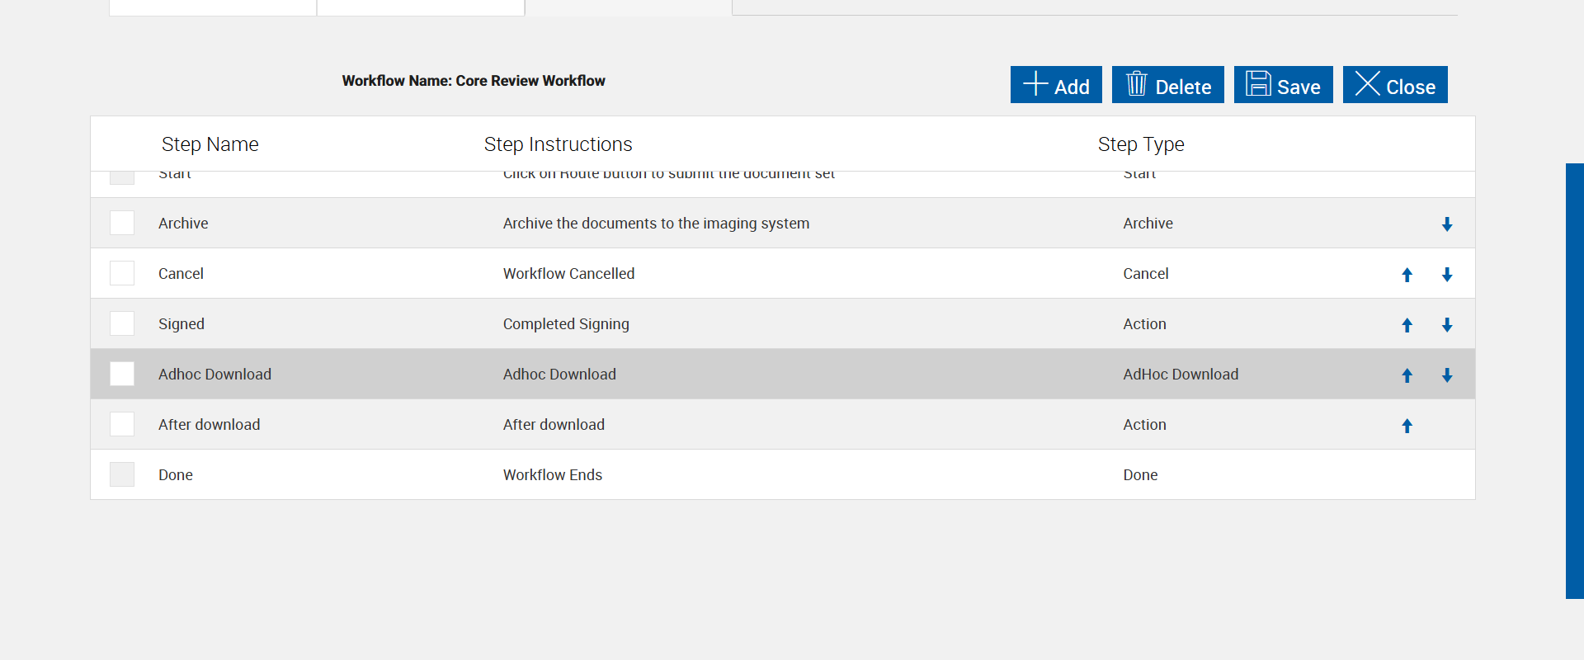Image resolution: width=1584 pixels, height=660 pixels.
Task: Move the Signed step up
Action: pyautogui.click(x=1407, y=325)
